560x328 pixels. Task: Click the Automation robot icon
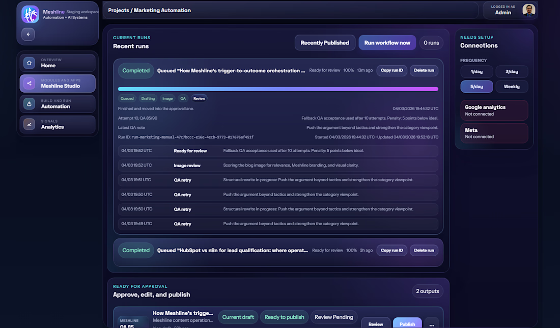30,103
